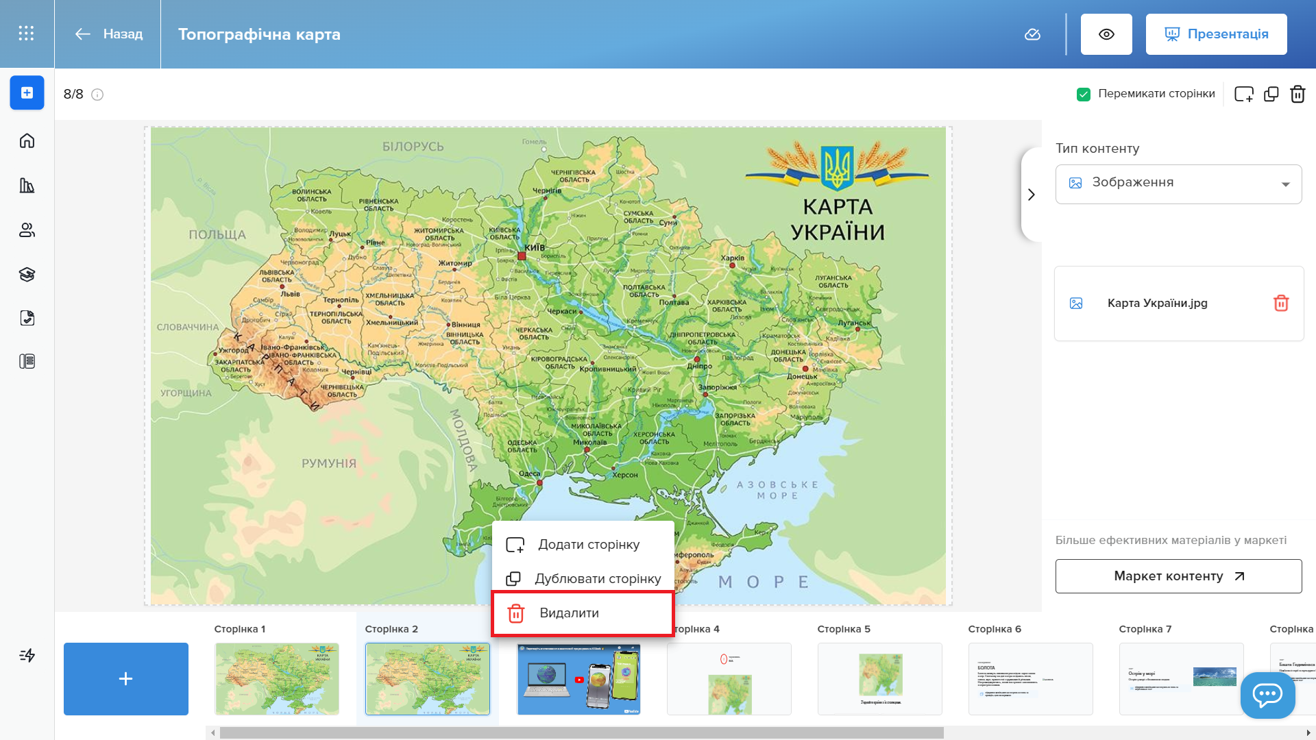The height and width of the screenshot is (740, 1316).
Task: Start the Презентація button
Action: 1216,34
